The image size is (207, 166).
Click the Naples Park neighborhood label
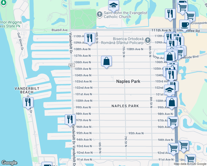pos(128,81)
